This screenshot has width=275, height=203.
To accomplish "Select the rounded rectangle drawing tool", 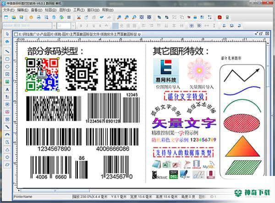I will click(7, 59).
